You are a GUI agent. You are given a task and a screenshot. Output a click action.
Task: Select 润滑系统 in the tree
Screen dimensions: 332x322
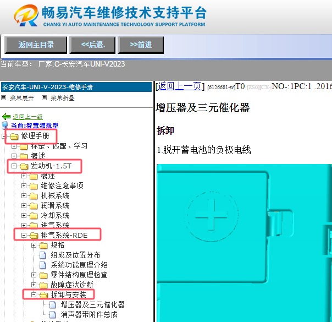(x=55, y=205)
